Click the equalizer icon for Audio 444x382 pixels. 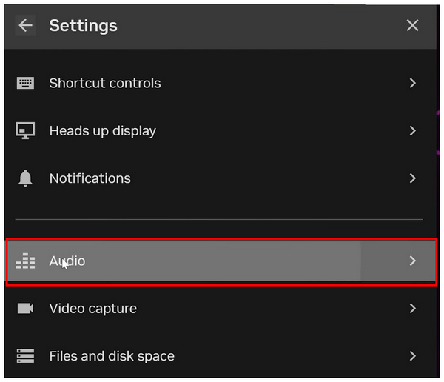26,261
